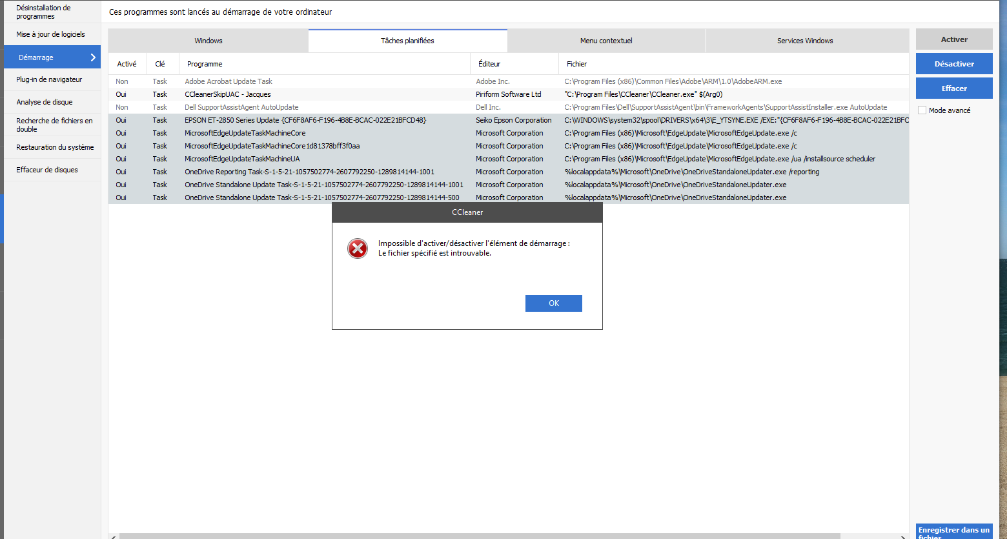Select MicrosoftEdgeUpdateTaskMachineCore1d81378bff3f0aa row
1007x539 pixels.
point(509,146)
